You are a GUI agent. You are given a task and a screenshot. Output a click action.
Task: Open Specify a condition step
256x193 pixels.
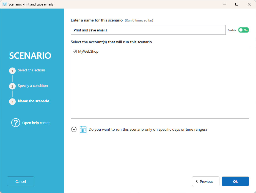pyautogui.click(x=33, y=86)
